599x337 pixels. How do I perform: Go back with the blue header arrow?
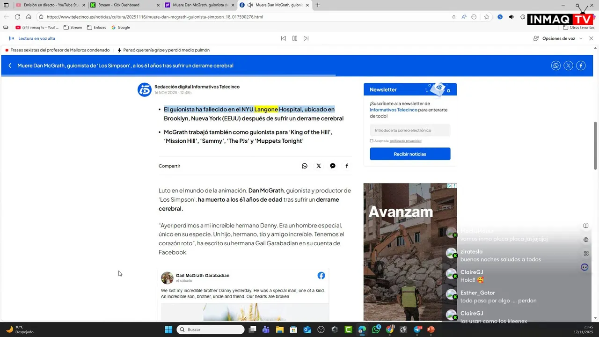[x=10, y=66]
